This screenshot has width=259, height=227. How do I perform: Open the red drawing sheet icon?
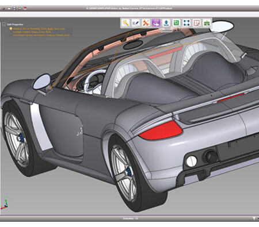tap(197, 23)
